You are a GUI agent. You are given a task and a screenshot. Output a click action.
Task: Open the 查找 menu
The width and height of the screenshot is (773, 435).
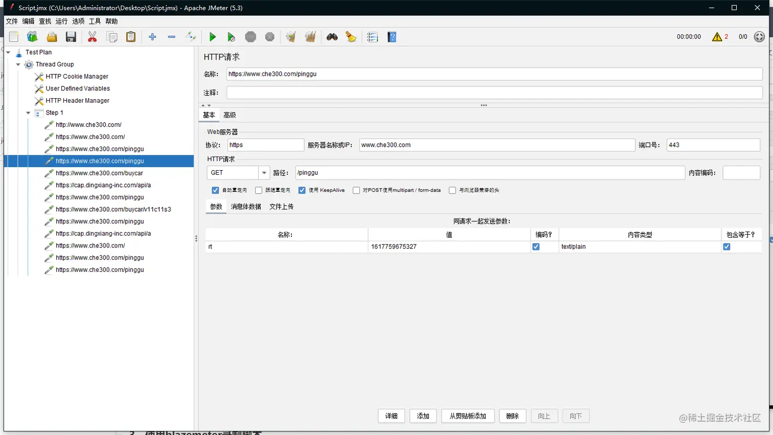[x=45, y=21]
